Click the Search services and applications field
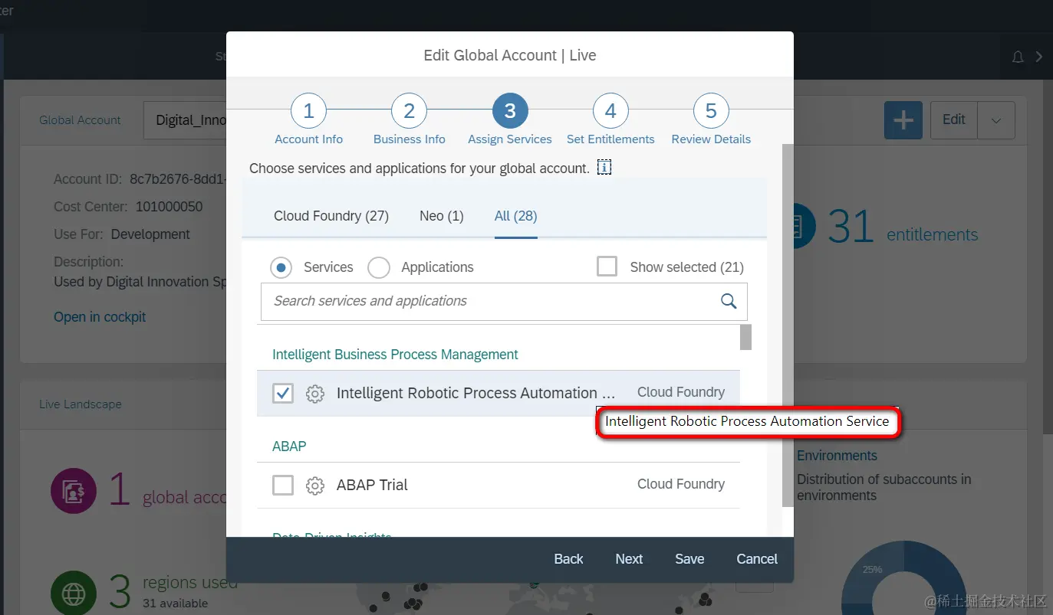This screenshot has height=615, width=1053. [504, 302]
